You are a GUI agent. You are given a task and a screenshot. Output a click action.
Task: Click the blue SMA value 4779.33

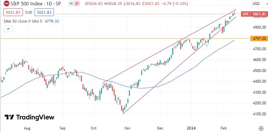tap(53, 21)
